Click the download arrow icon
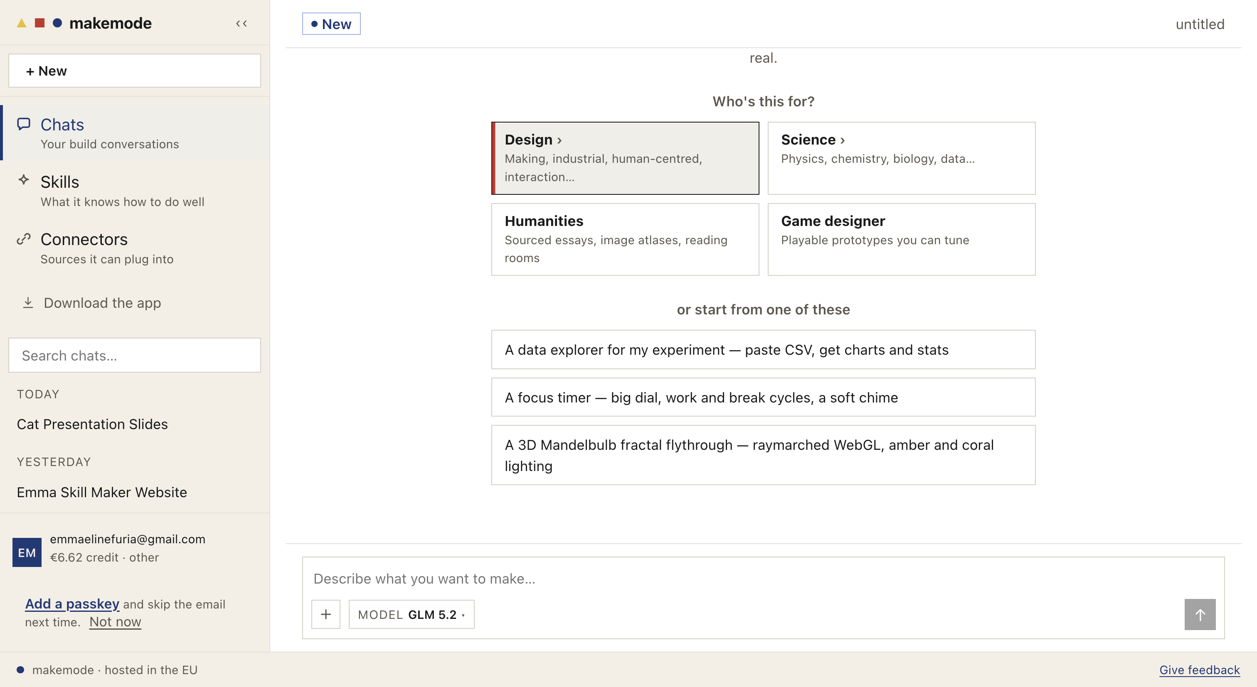The width and height of the screenshot is (1257, 687). tap(28, 303)
